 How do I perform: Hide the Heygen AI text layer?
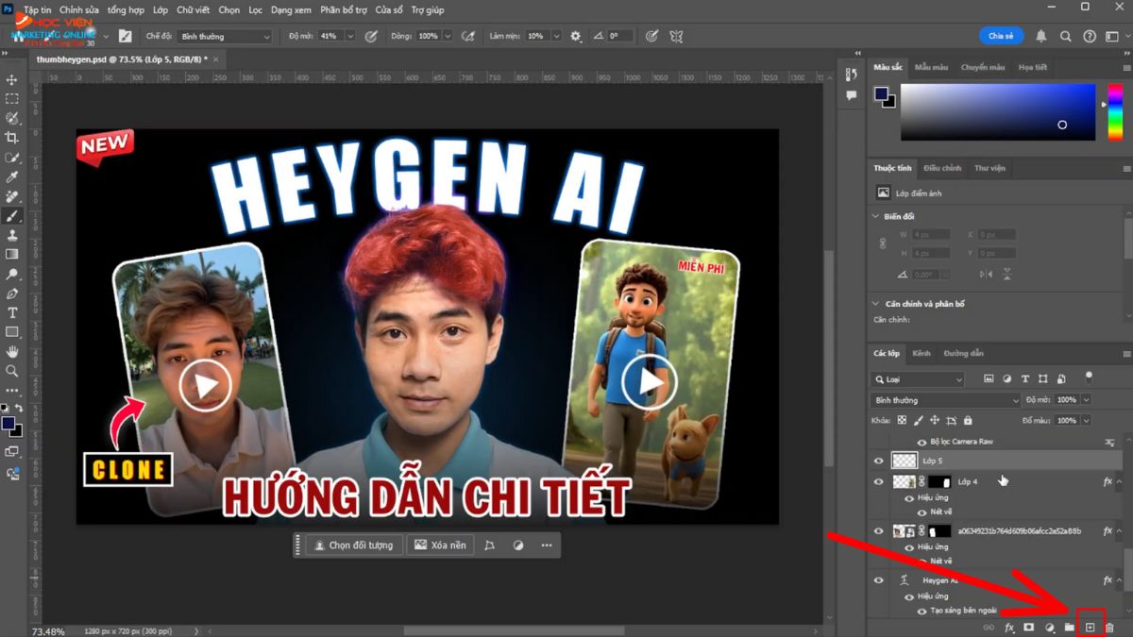[879, 580]
